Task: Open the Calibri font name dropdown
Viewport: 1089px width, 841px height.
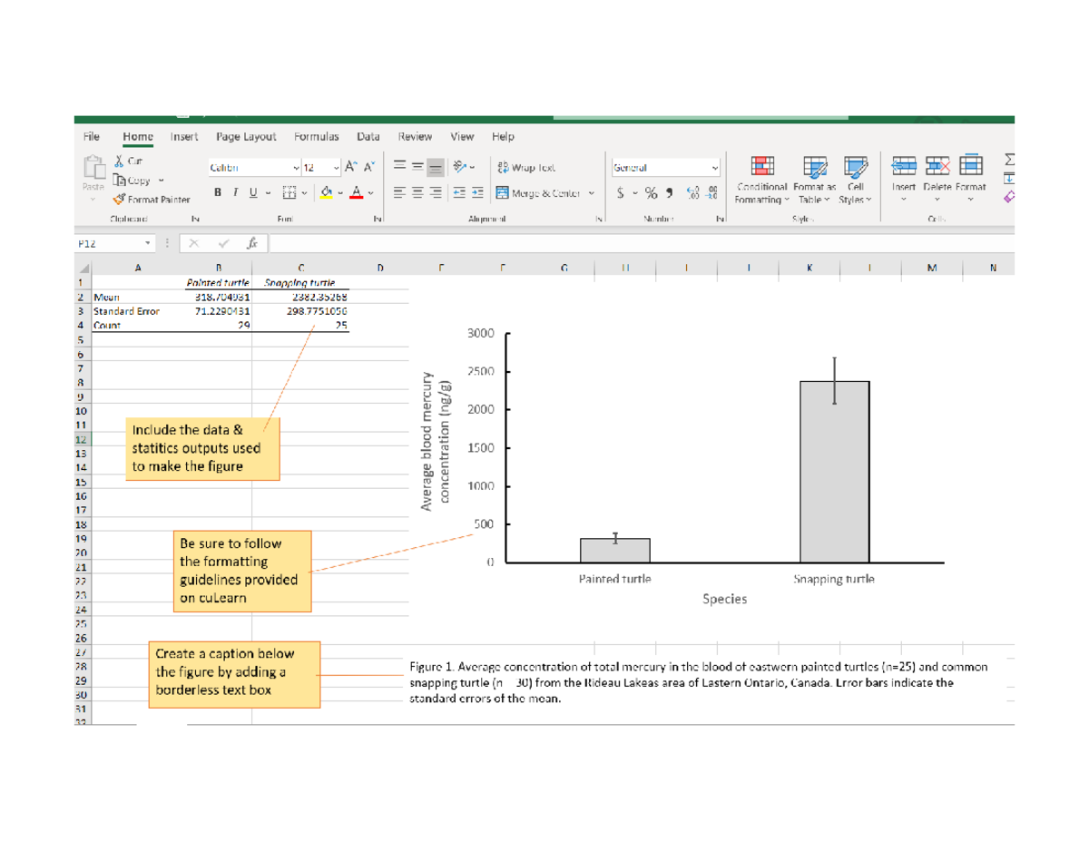Action: (298, 167)
